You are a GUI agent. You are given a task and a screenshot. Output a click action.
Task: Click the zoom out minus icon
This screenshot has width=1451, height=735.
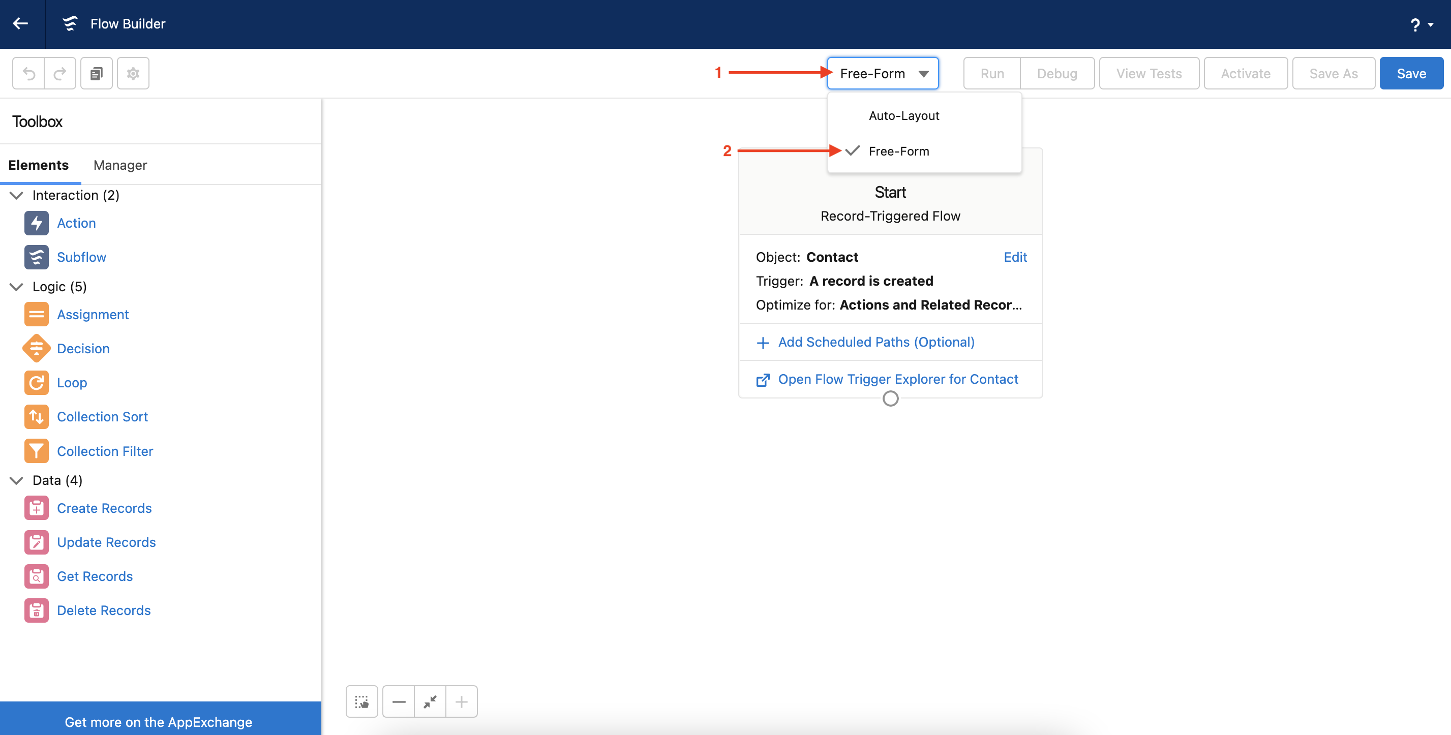pos(399,701)
